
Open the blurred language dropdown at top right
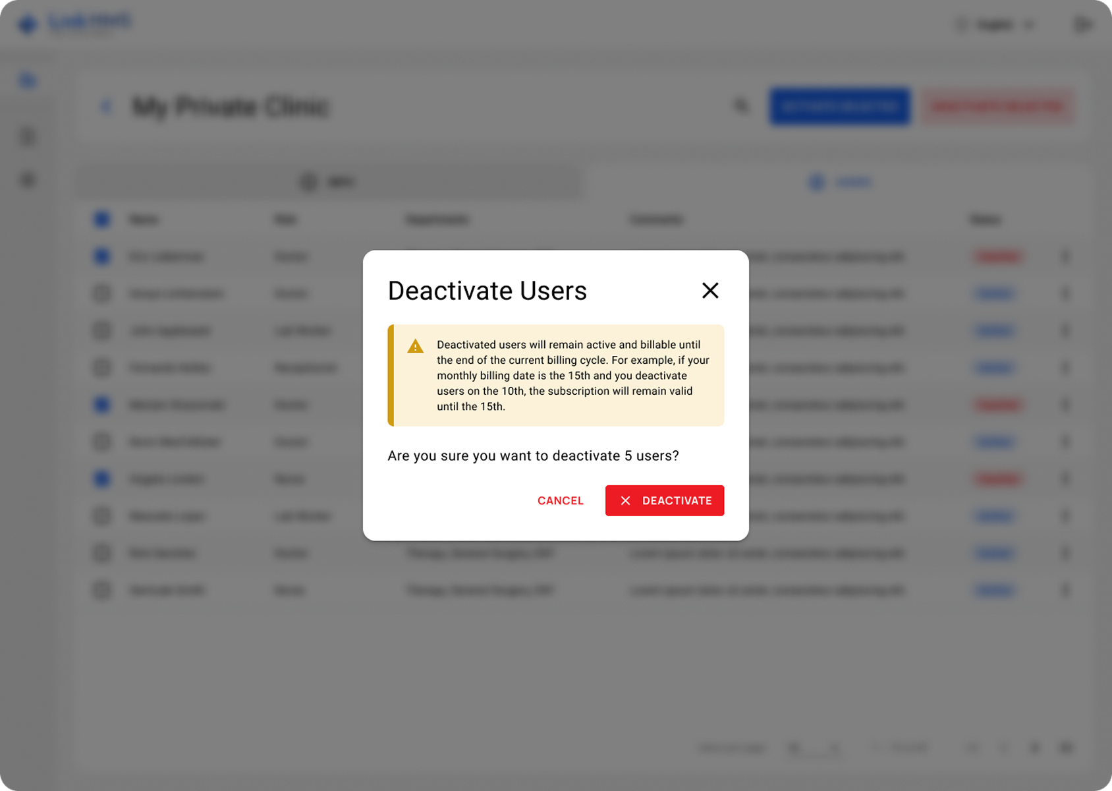tap(995, 25)
